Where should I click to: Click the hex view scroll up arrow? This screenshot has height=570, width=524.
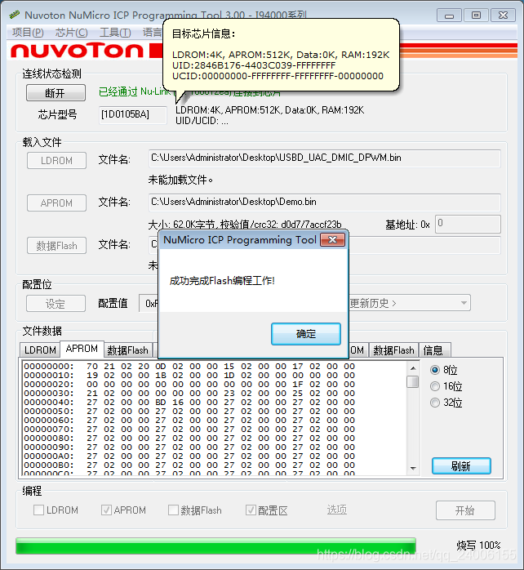[x=413, y=368]
